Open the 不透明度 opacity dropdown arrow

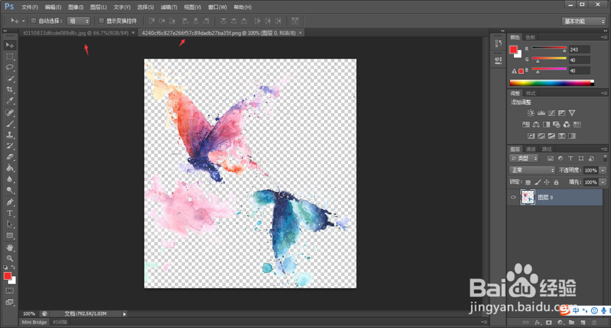pos(603,170)
